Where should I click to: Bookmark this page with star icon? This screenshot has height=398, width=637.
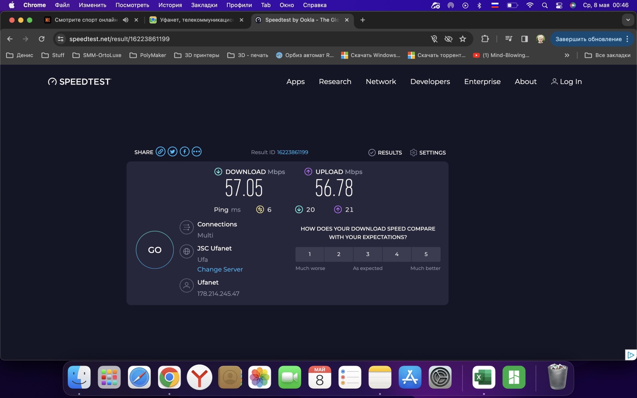462,39
